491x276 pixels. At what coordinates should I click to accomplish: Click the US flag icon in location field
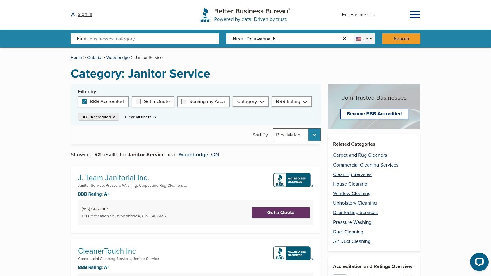tap(358, 39)
